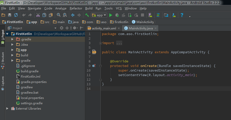231x120 pixels.
Task: Click the Cut scissors icon
Action: click(38, 15)
